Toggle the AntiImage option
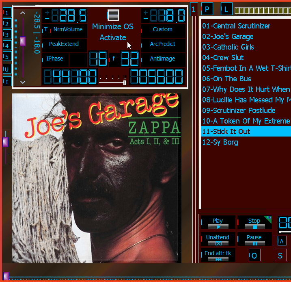The height and width of the screenshot is (282, 291). 163,60
